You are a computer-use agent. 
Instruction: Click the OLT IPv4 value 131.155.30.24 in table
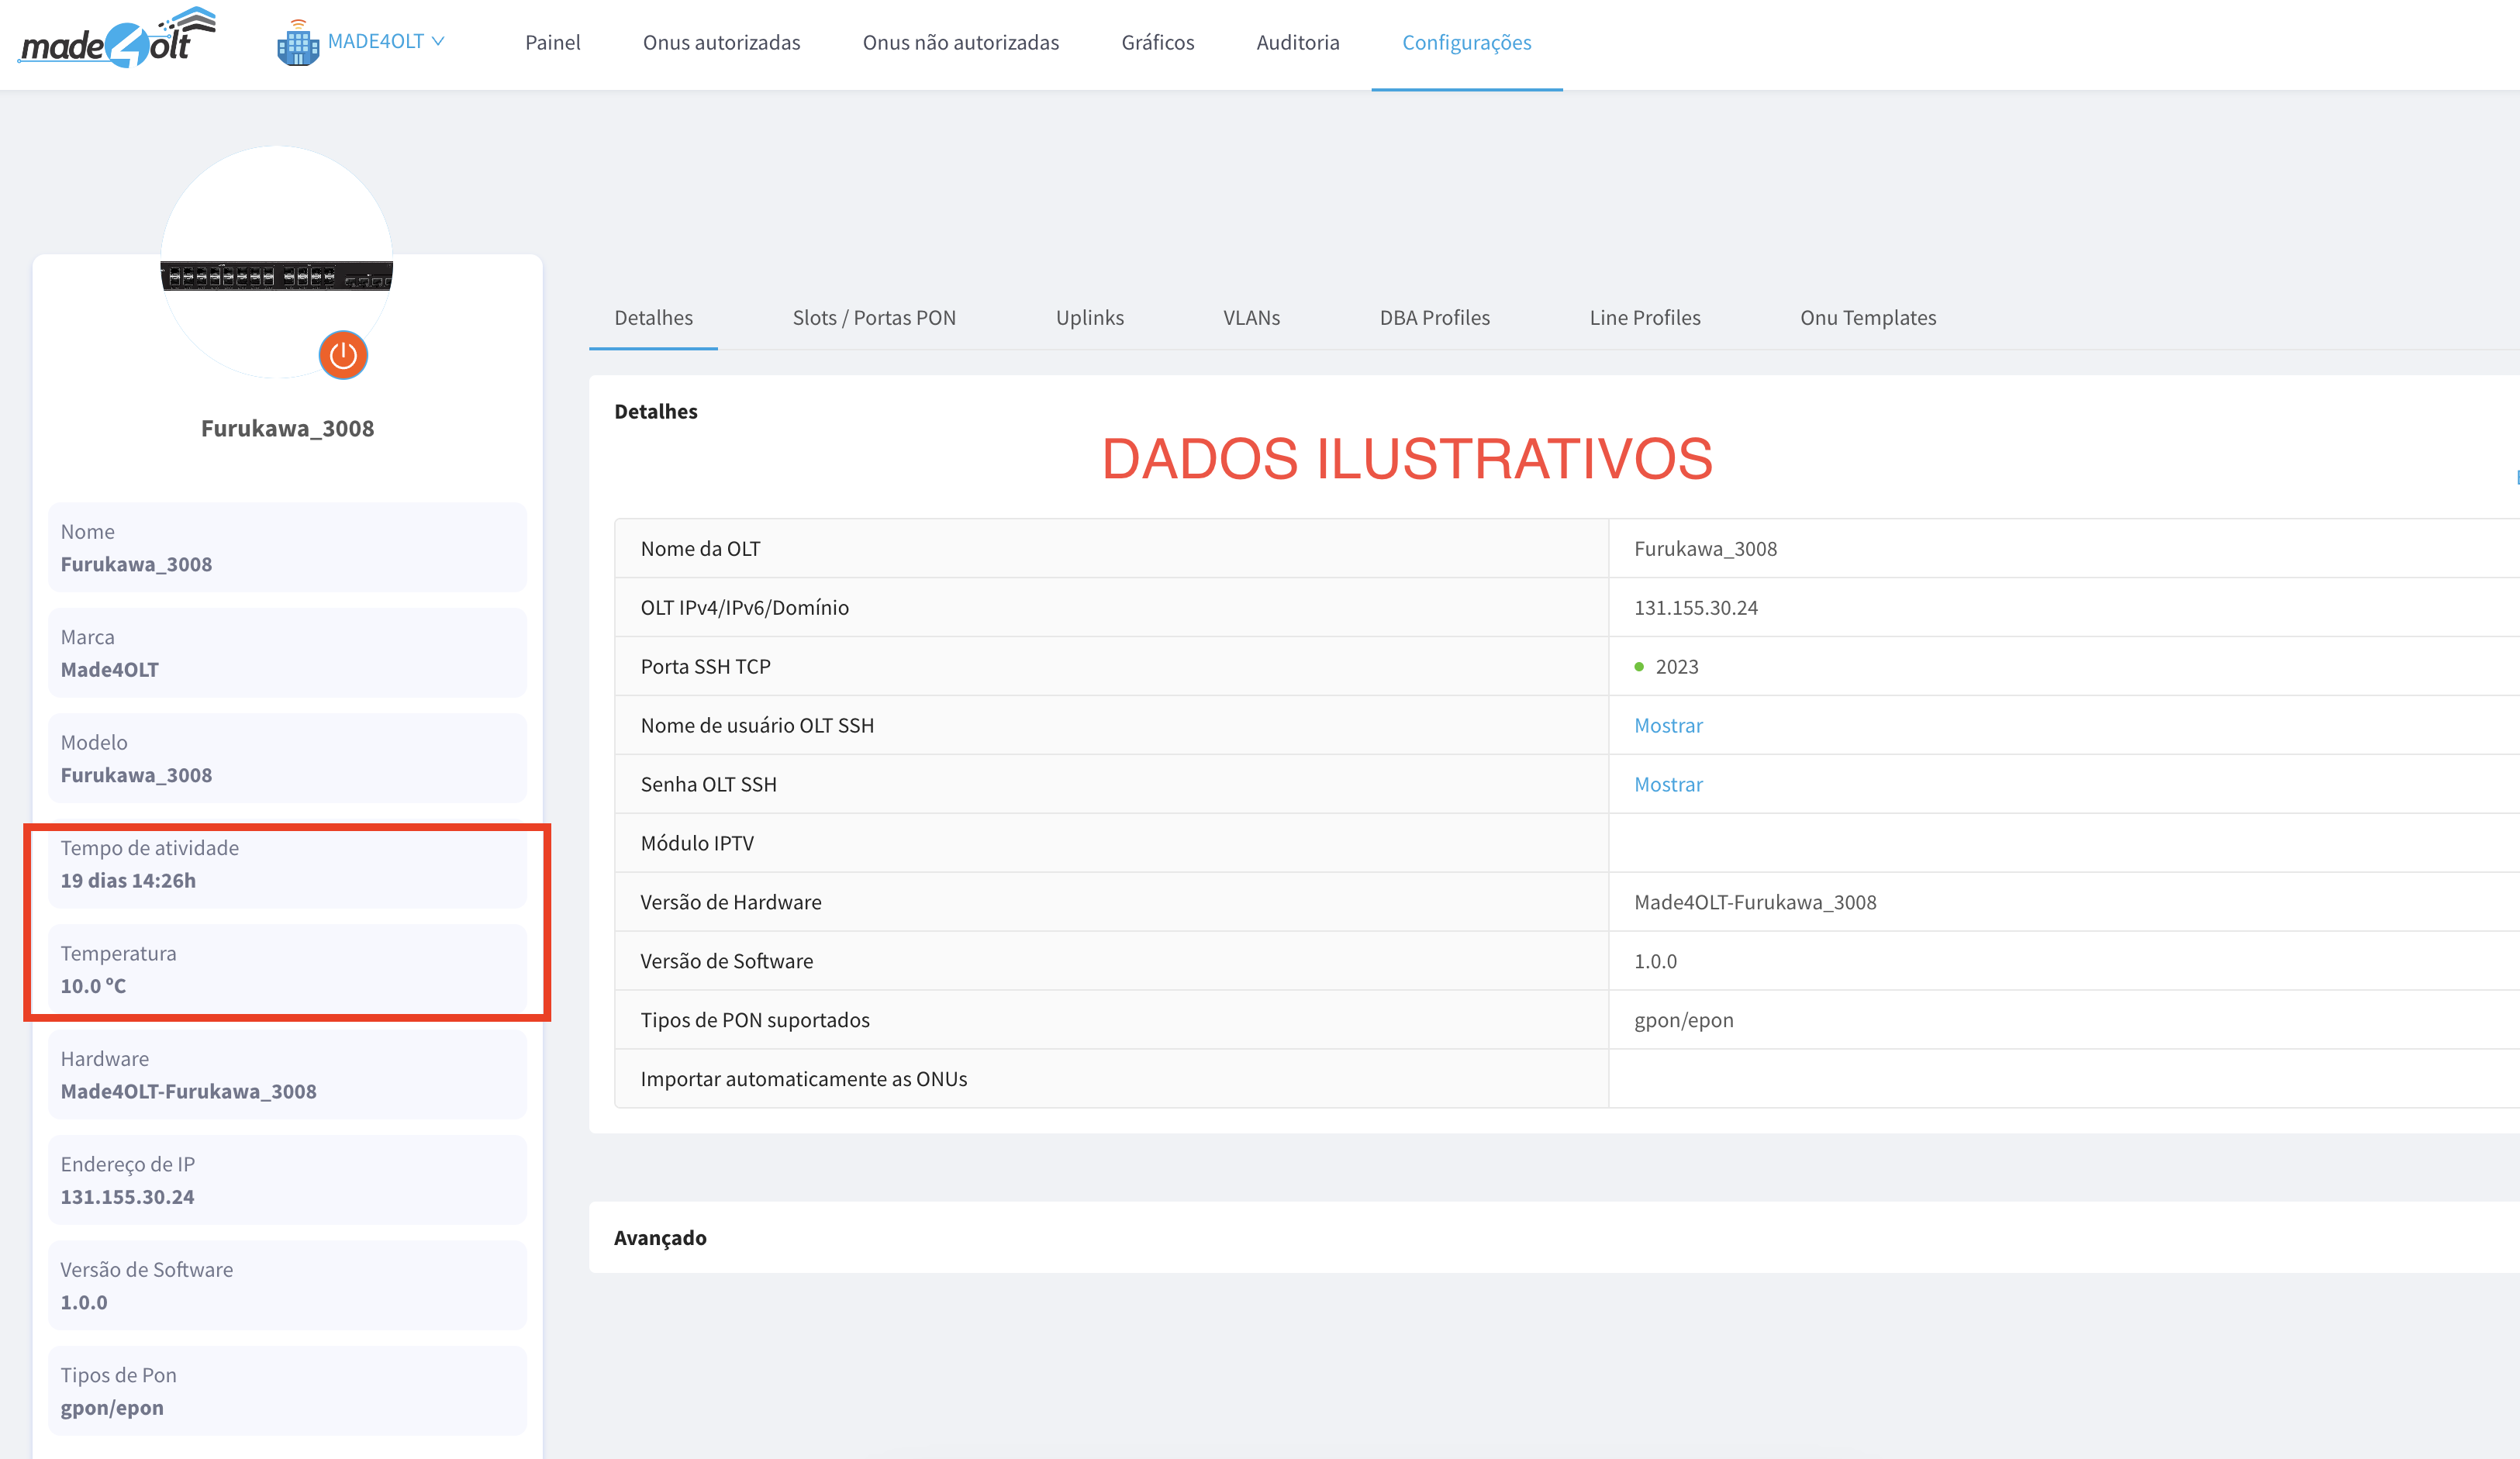coord(1695,607)
